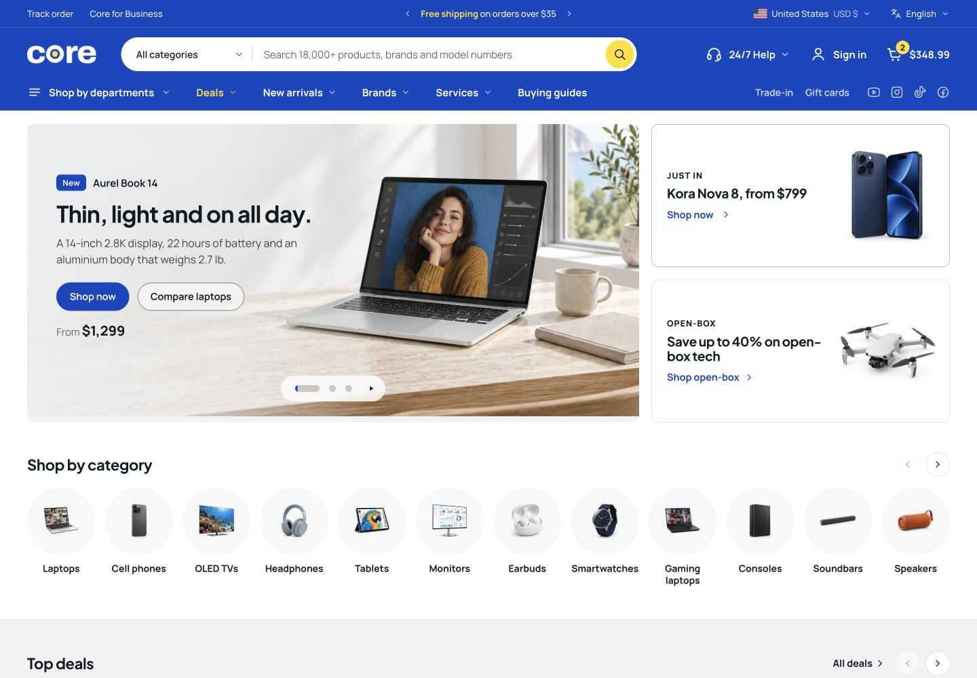Screen dimensions: 977x678
Task: Select the OLED TVs category icon
Action: [216, 521]
